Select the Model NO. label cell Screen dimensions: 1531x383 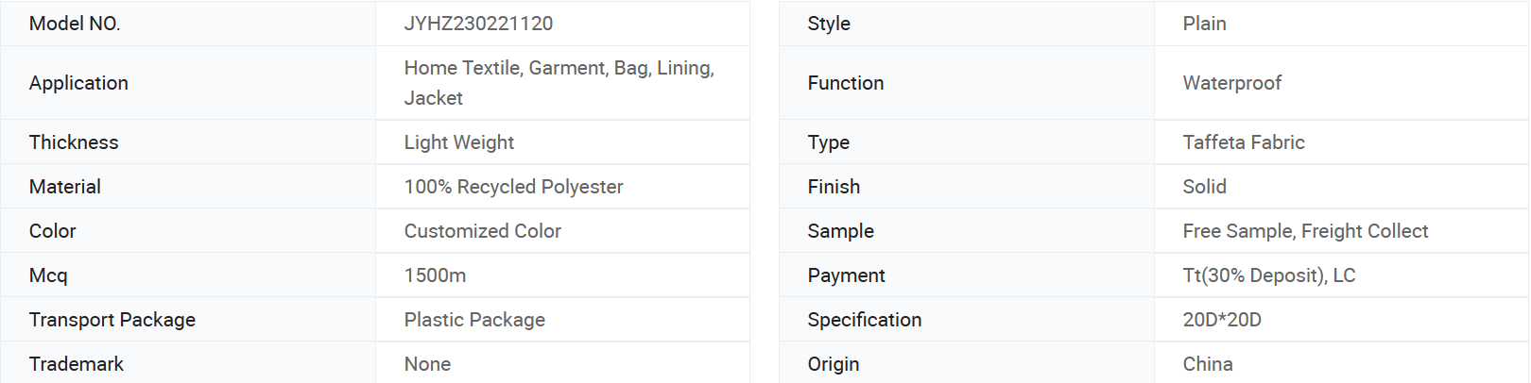click(188, 24)
